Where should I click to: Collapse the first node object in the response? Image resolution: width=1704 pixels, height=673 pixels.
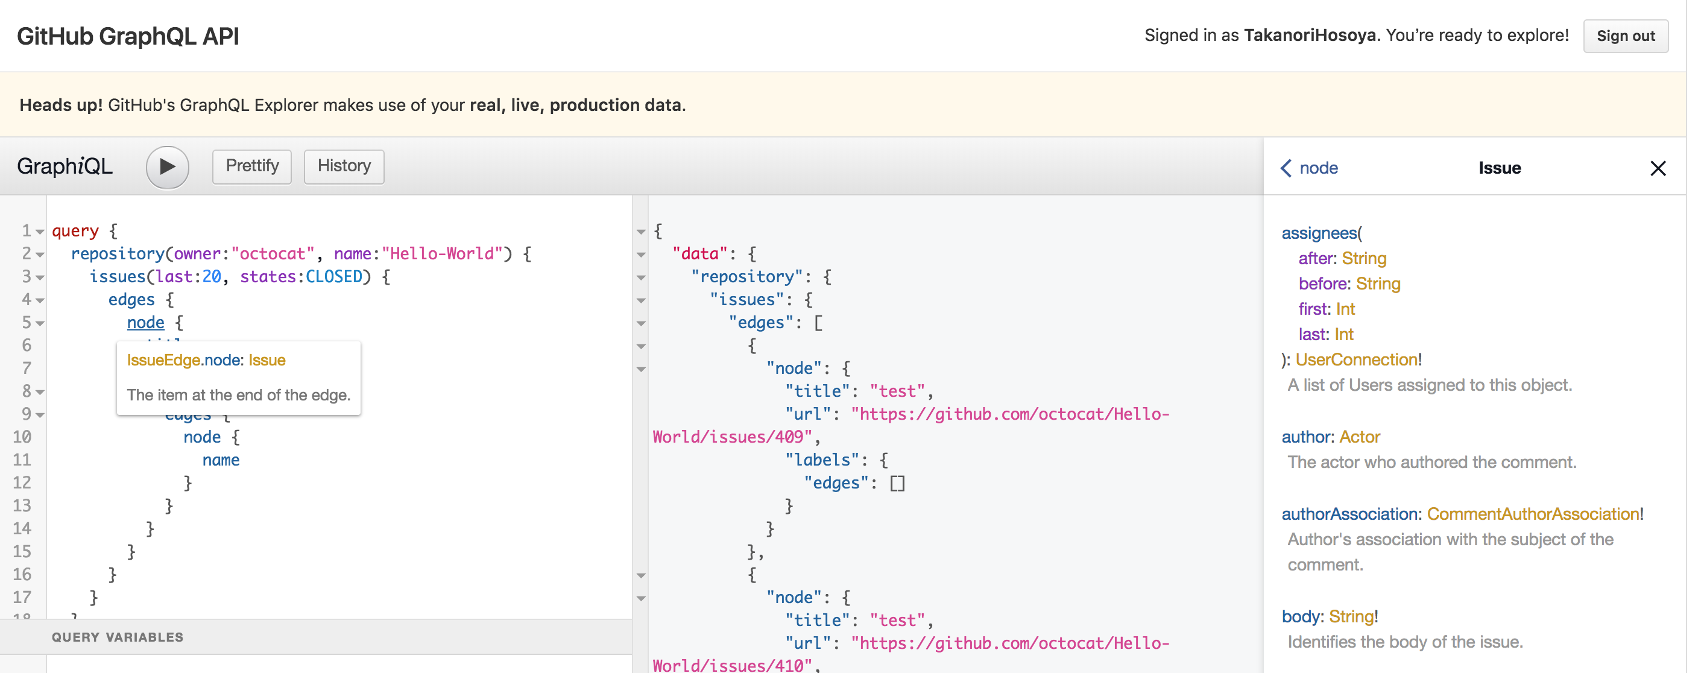[x=640, y=368]
